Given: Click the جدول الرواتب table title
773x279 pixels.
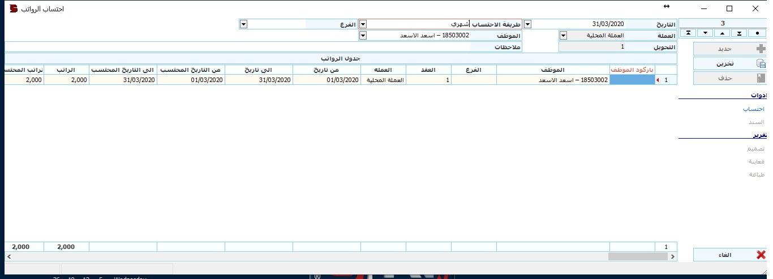Looking at the screenshot, I should (341, 58).
